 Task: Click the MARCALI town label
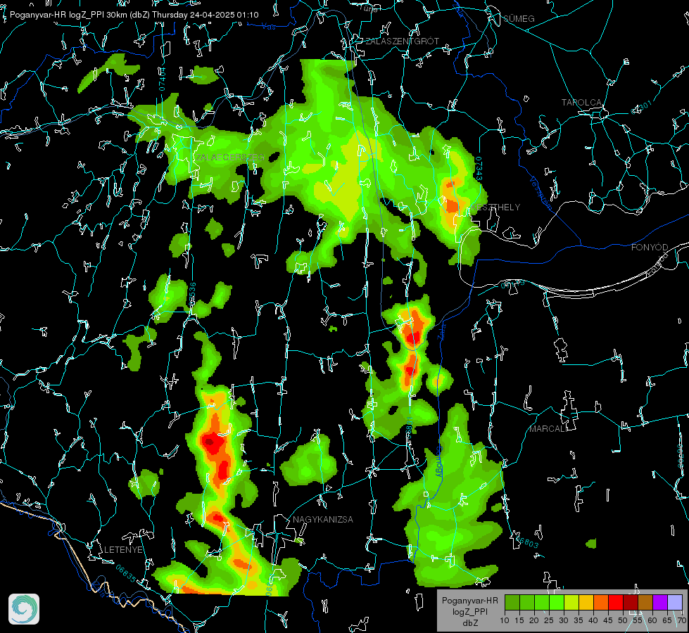(x=548, y=429)
